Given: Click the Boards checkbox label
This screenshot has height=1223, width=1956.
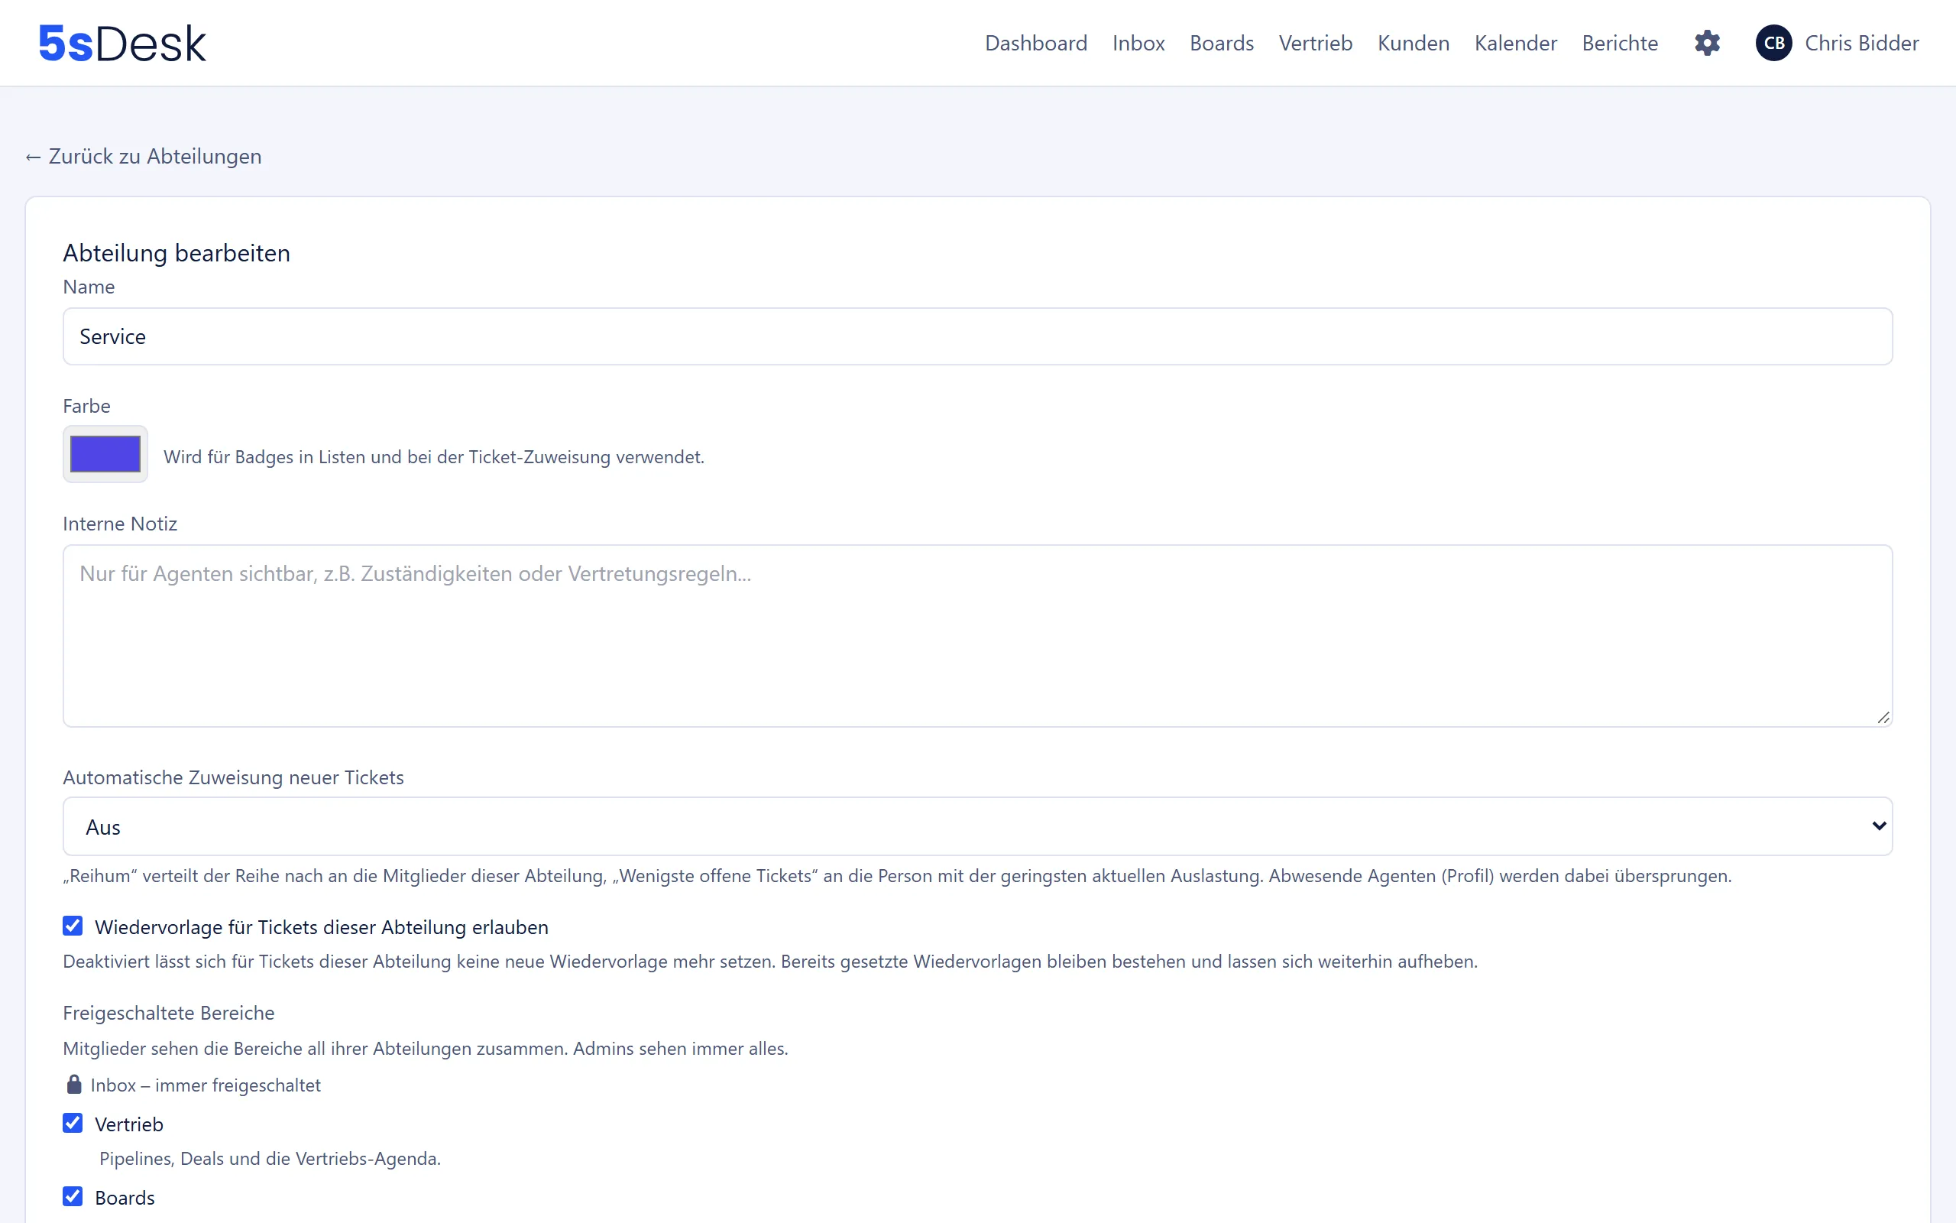Looking at the screenshot, I should (125, 1197).
